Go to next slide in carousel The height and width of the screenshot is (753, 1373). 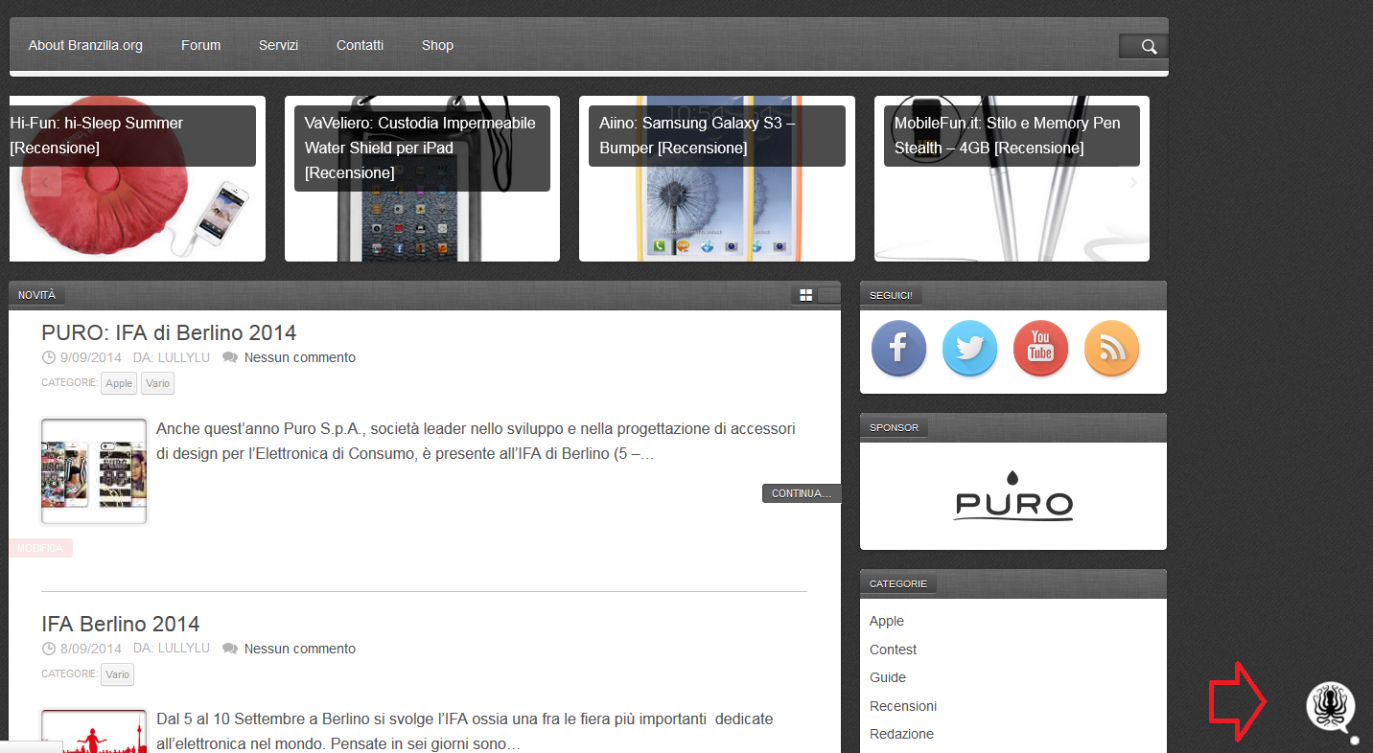(1133, 182)
